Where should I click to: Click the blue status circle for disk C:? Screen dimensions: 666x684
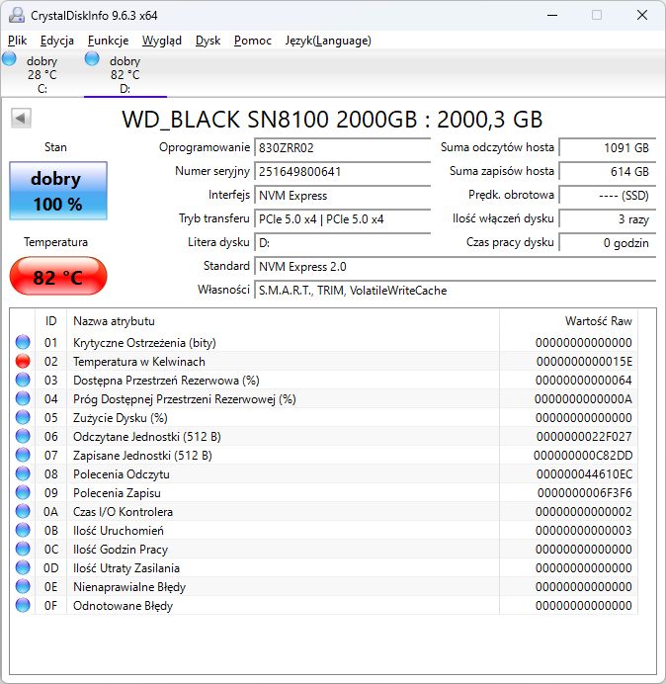click(9, 58)
